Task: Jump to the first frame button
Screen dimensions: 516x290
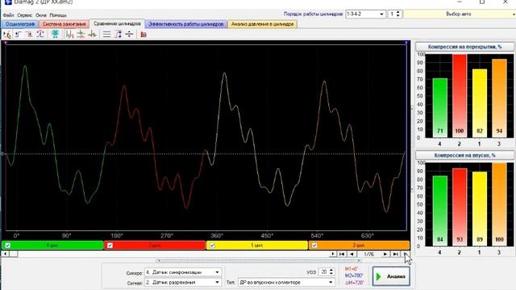Action: 342,255
